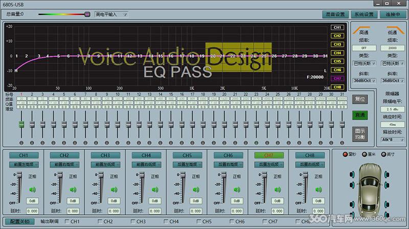Show CH8 curve in EQ graph

coord(337,87)
